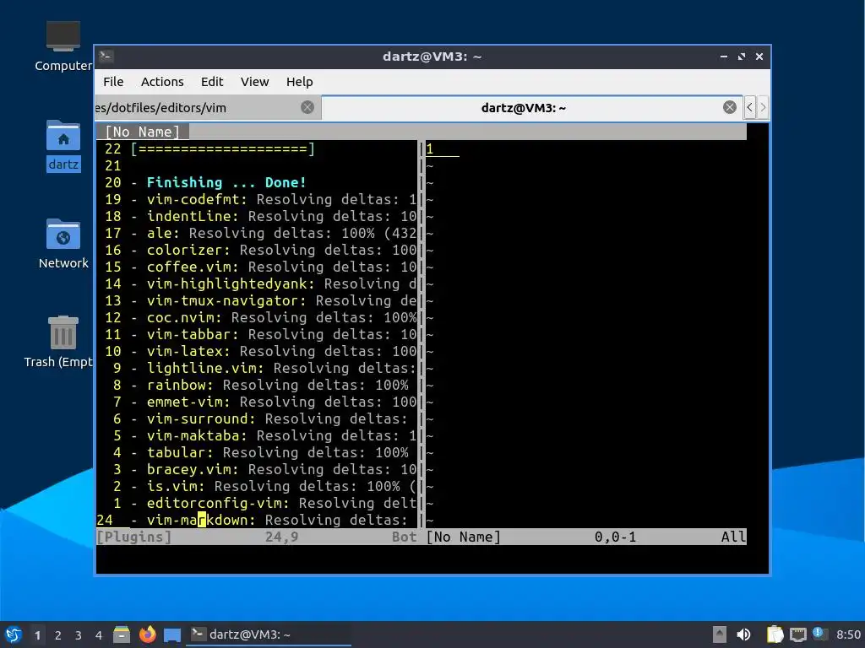This screenshot has height=648, width=865.
Task: Open the notification tray icon with badge
Action: pos(819,634)
